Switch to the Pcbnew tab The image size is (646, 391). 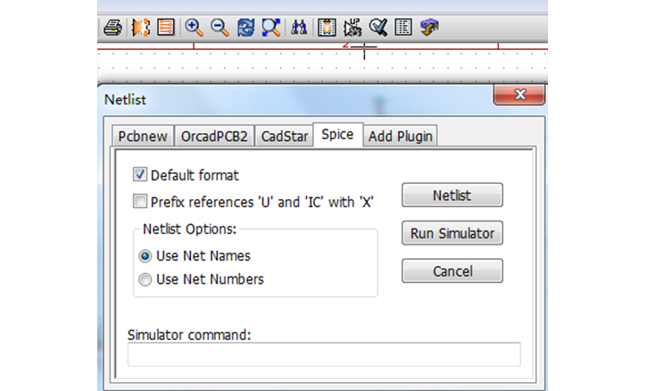pos(143,136)
